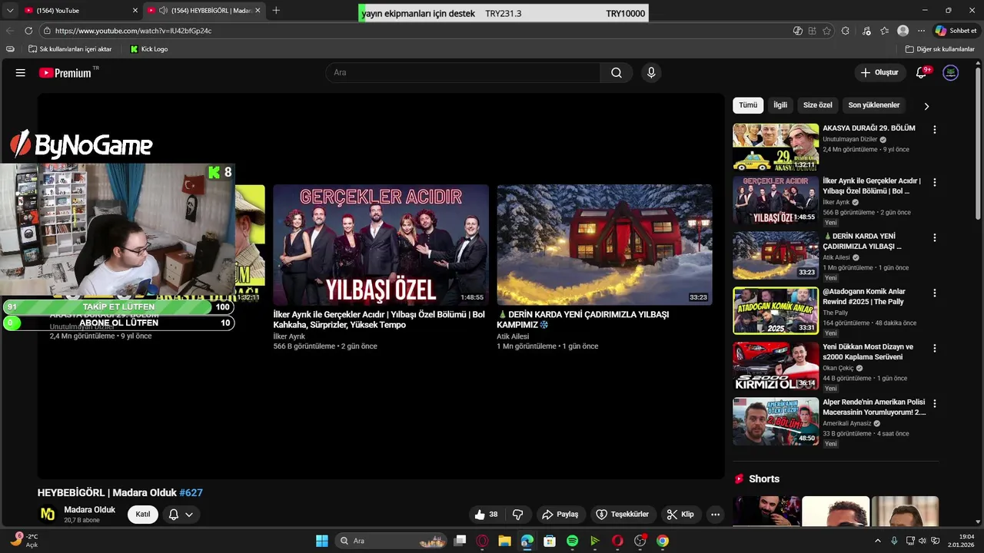Viewport: 984px width, 553px height.
Task: Select the Tümü filter chip
Action: tap(748, 105)
